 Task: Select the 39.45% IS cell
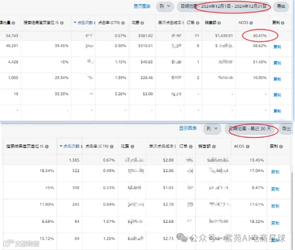[62, 46]
